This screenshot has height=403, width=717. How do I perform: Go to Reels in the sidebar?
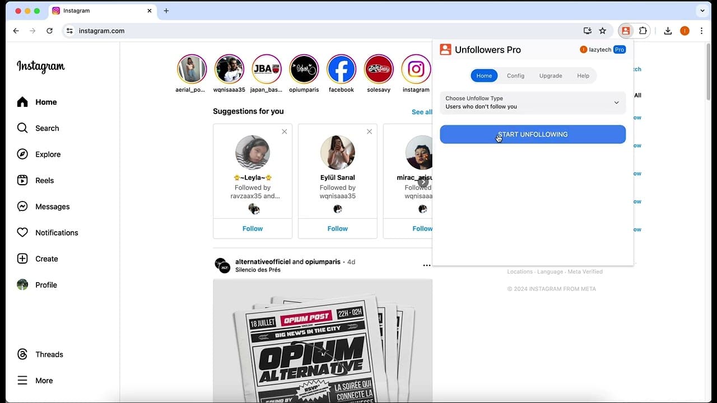coord(35,180)
